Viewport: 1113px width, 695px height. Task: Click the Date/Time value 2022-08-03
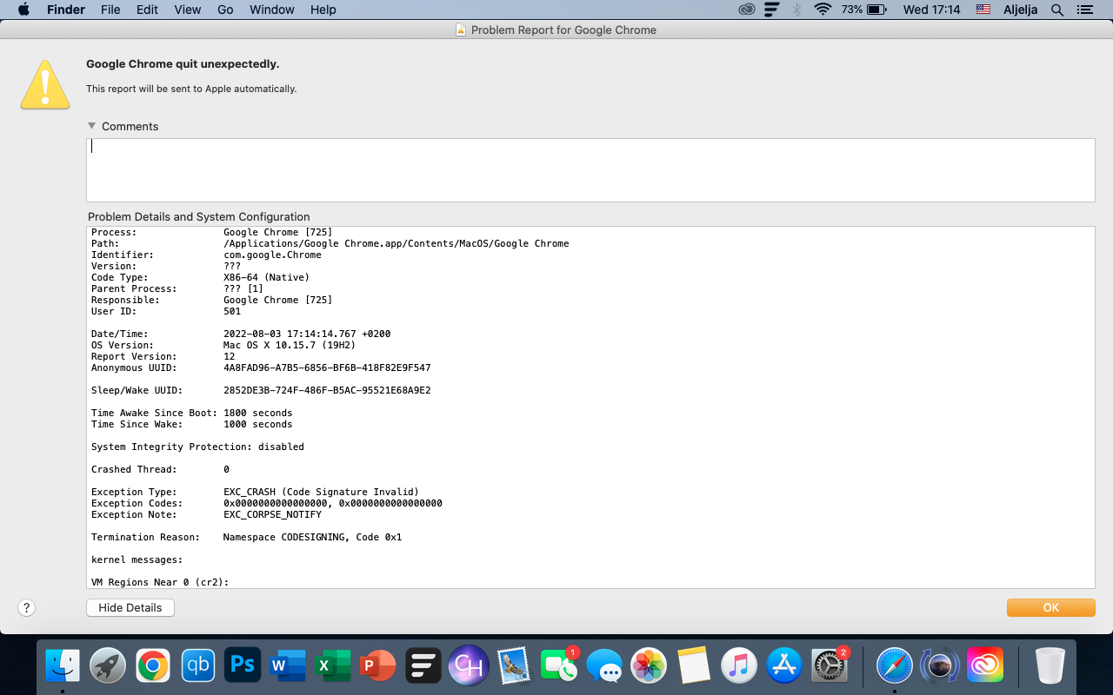[x=307, y=334]
